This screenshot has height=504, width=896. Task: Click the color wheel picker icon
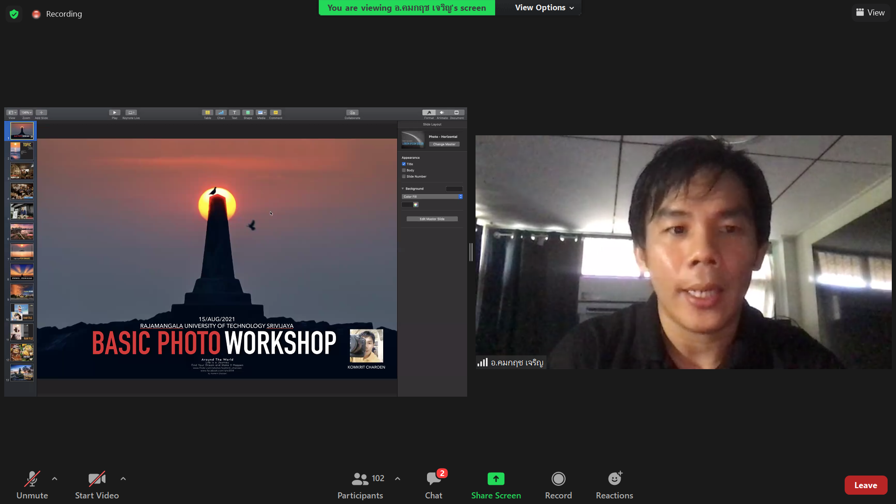click(416, 204)
